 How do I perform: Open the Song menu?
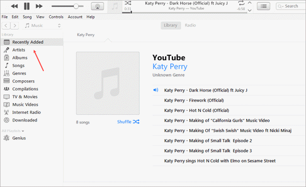[27, 17]
